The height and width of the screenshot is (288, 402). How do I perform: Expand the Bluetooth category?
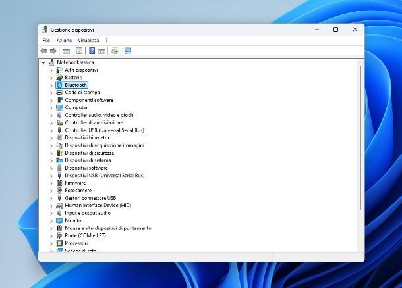[51, 85]
